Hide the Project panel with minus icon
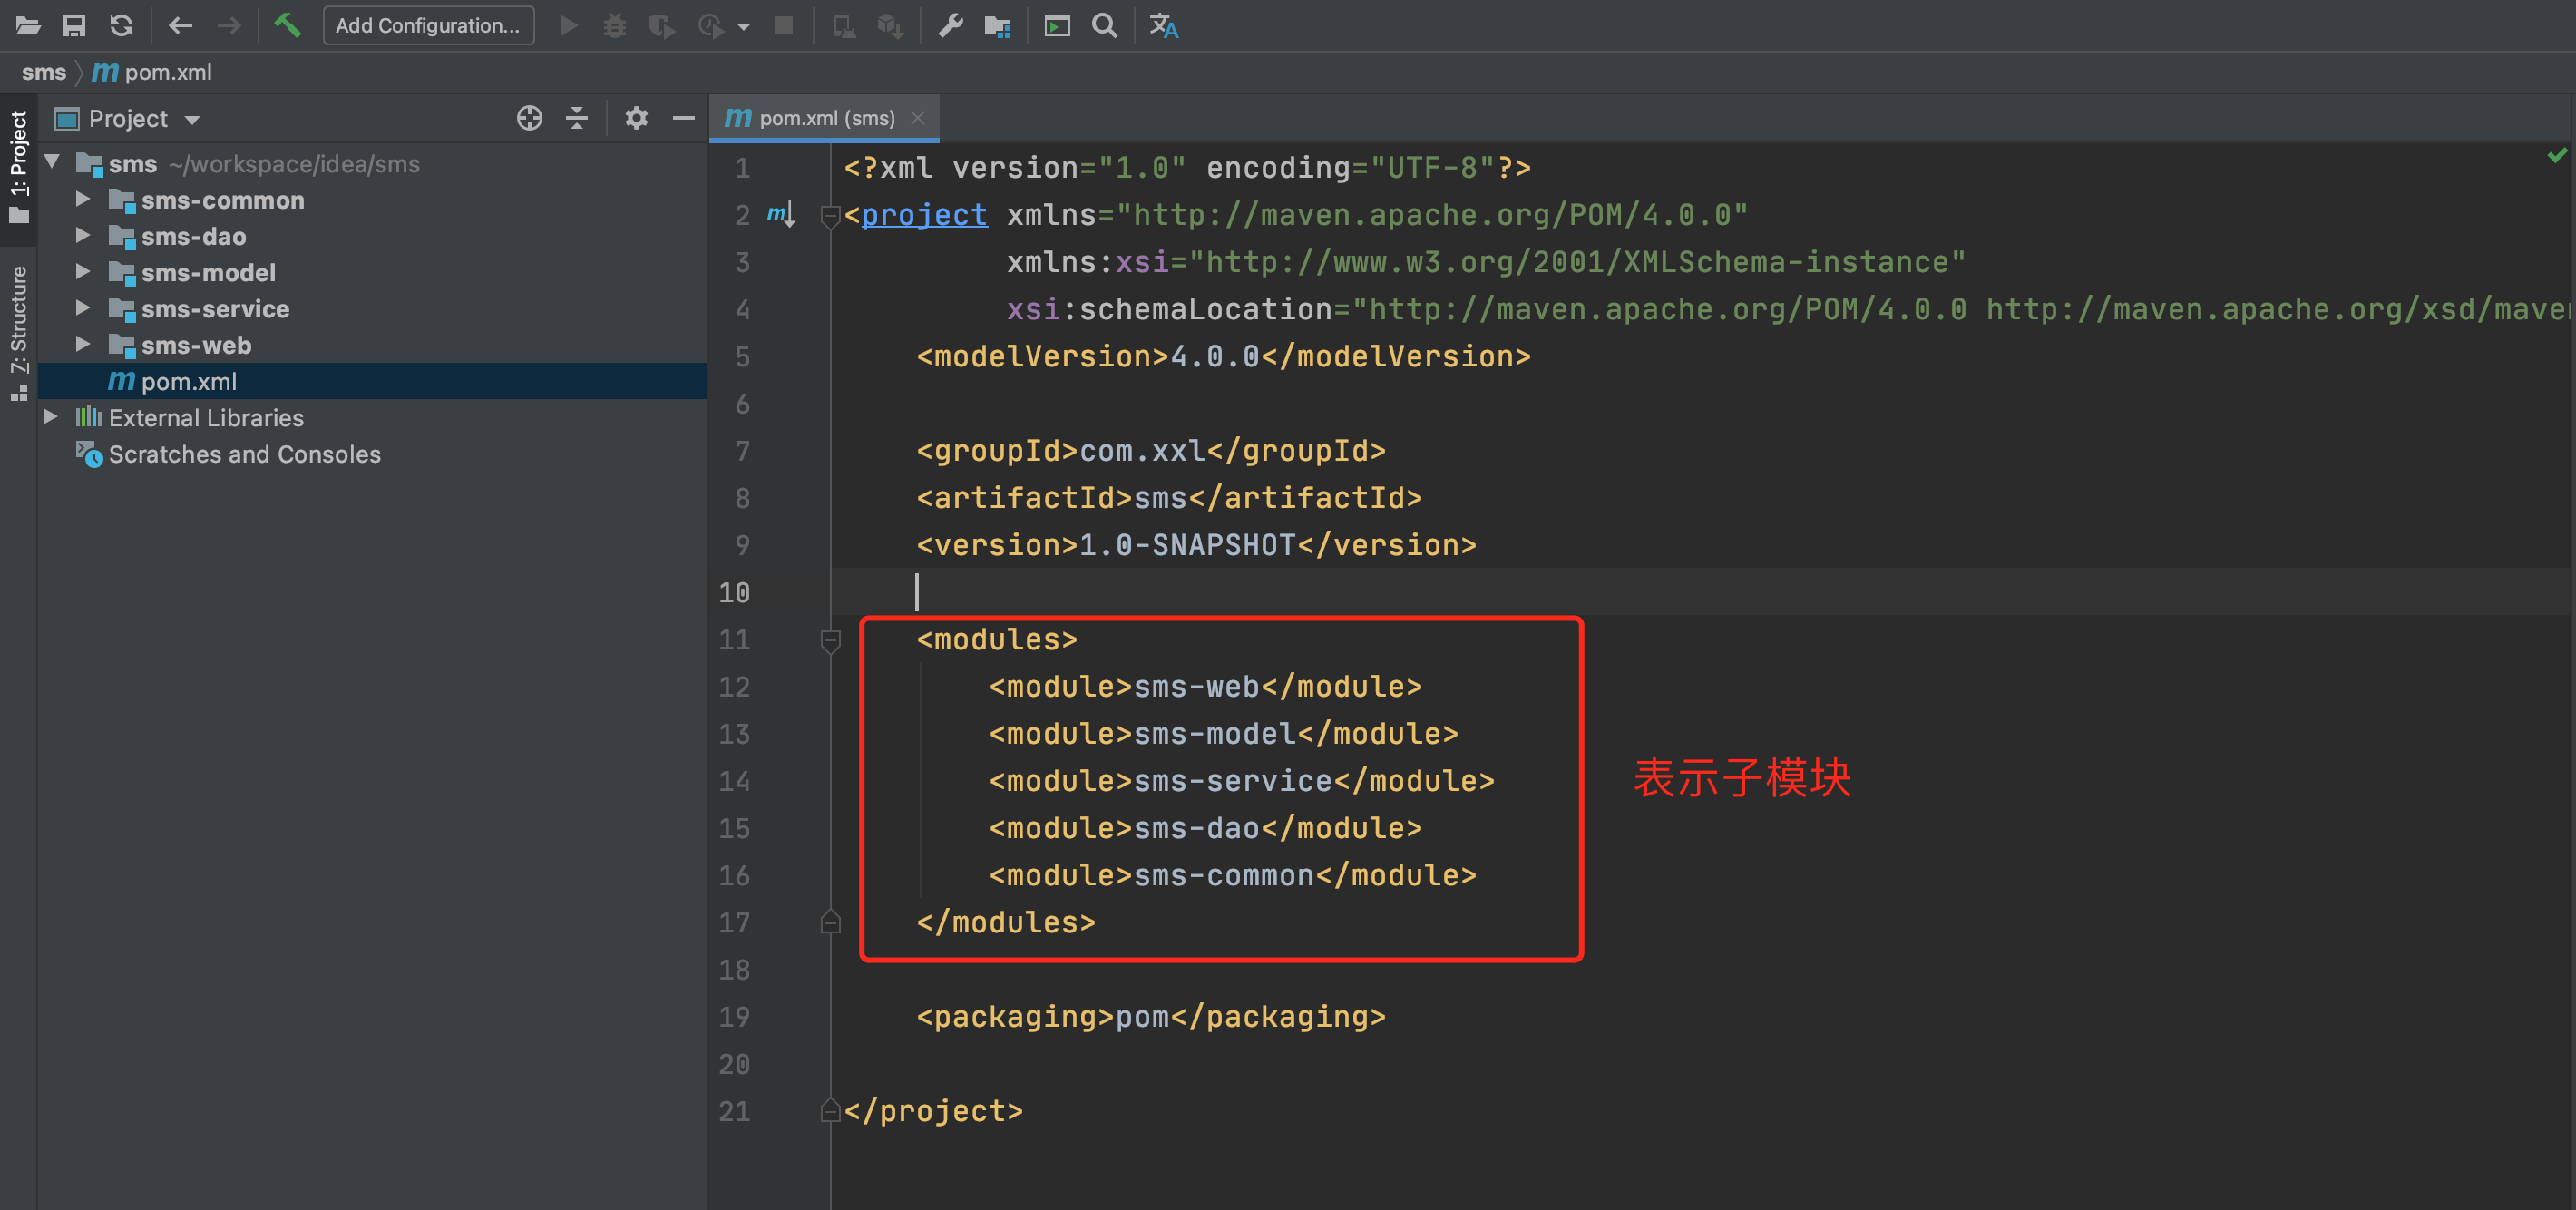 [x=683, y=118]
